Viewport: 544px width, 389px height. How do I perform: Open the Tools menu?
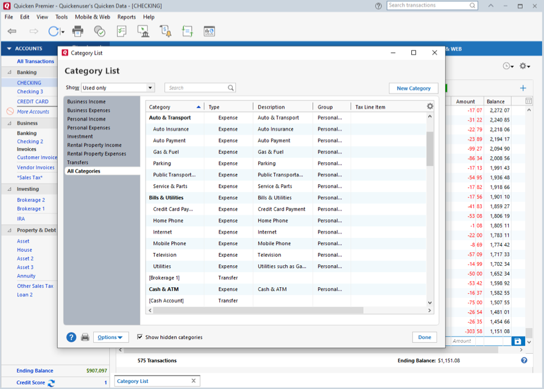[62, 16]
